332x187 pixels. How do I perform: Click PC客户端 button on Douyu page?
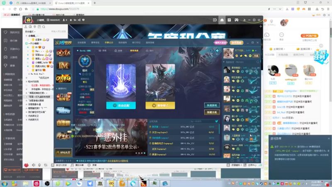(x=309, y=36)
